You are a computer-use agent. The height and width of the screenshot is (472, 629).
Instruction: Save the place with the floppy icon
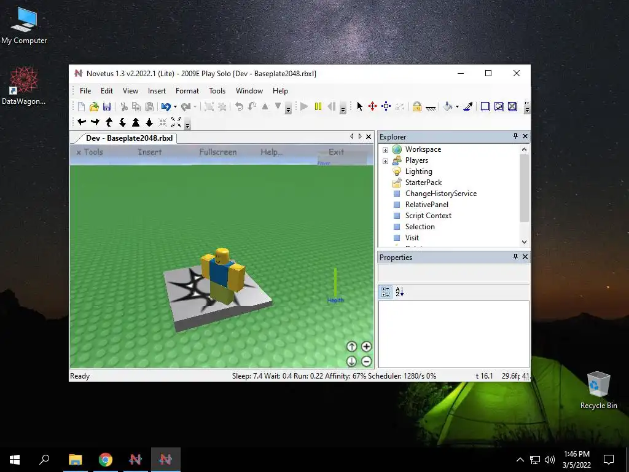[x=107, y=107]
